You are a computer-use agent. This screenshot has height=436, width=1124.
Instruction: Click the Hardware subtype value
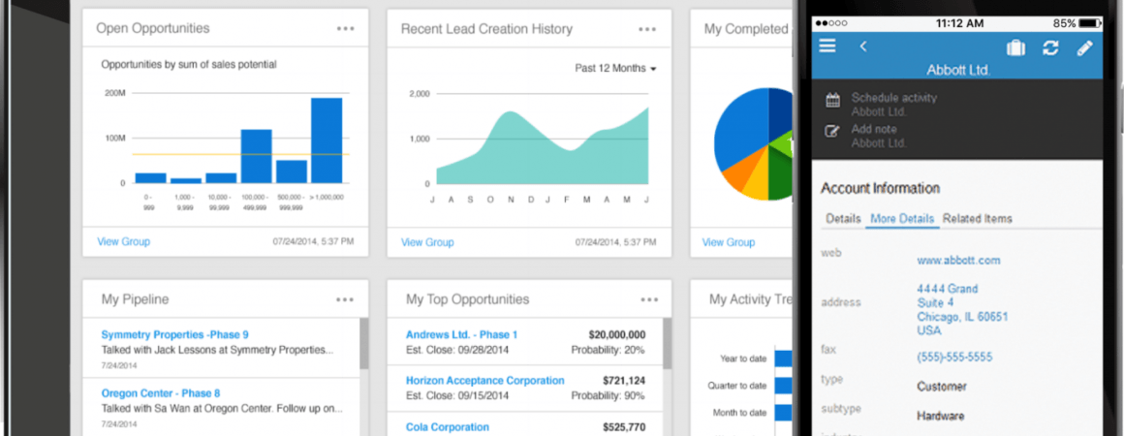coord(941,416)
